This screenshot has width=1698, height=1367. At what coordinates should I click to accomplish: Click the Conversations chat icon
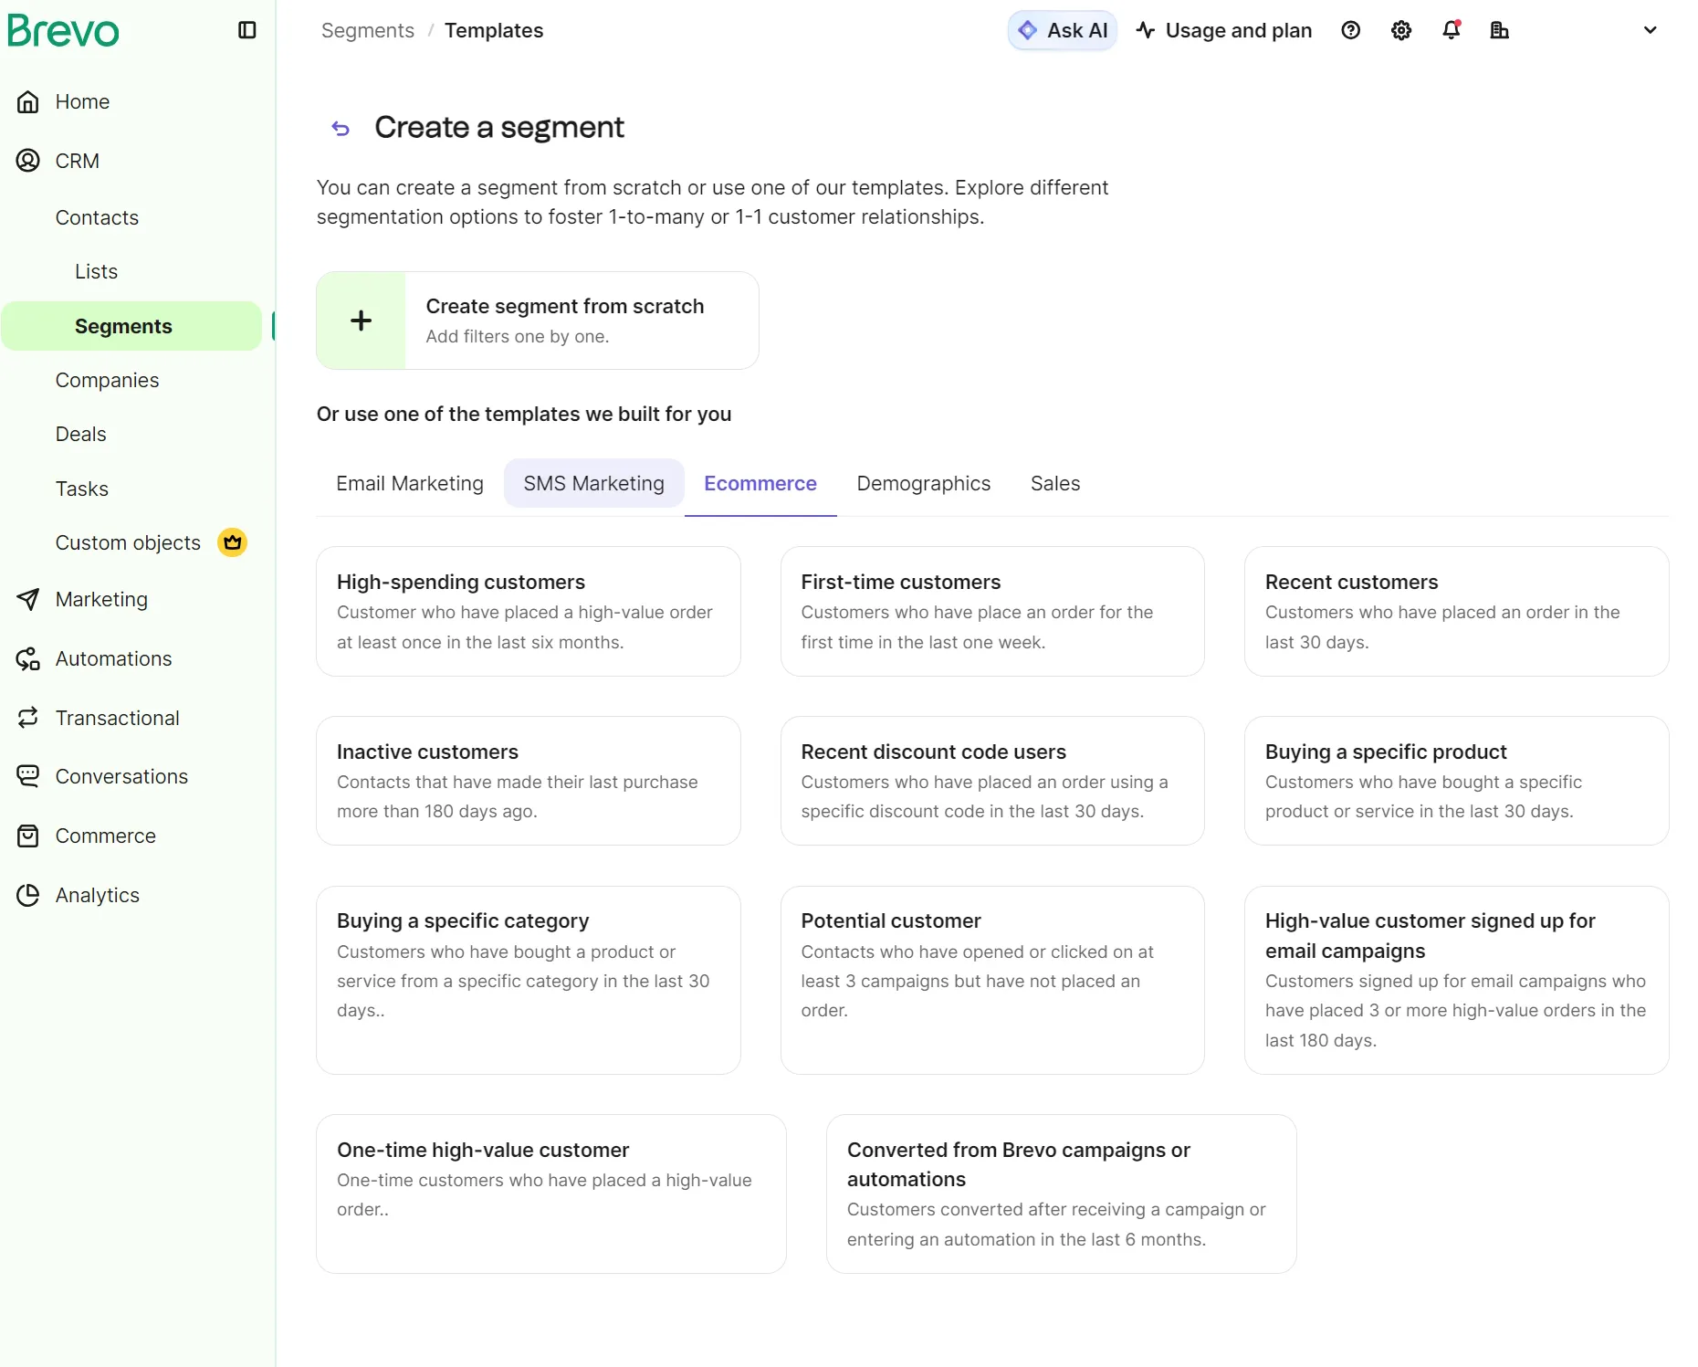pos(28,776)
